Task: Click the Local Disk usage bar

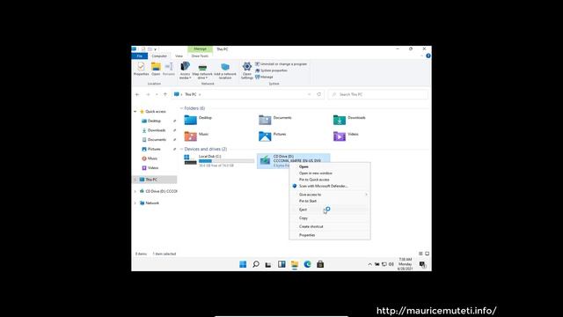Action: (226, 161)
